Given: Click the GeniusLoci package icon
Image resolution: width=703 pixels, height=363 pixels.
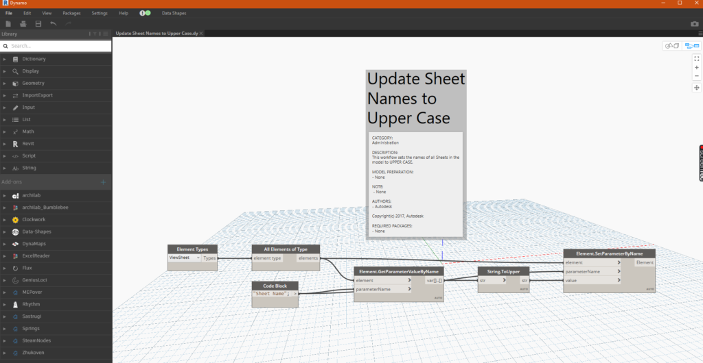Looking at the screenshot, I should pyautogui.click(x=15, y=280).
